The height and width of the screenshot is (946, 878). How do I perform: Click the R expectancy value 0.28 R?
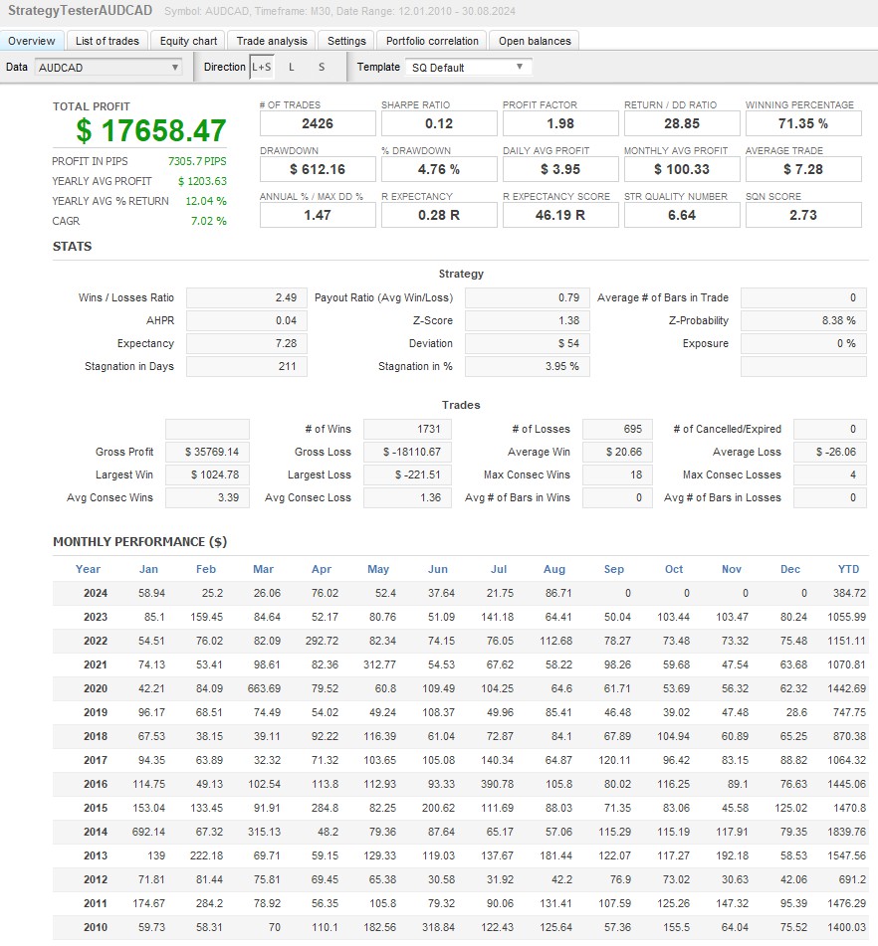coord(439,216)
